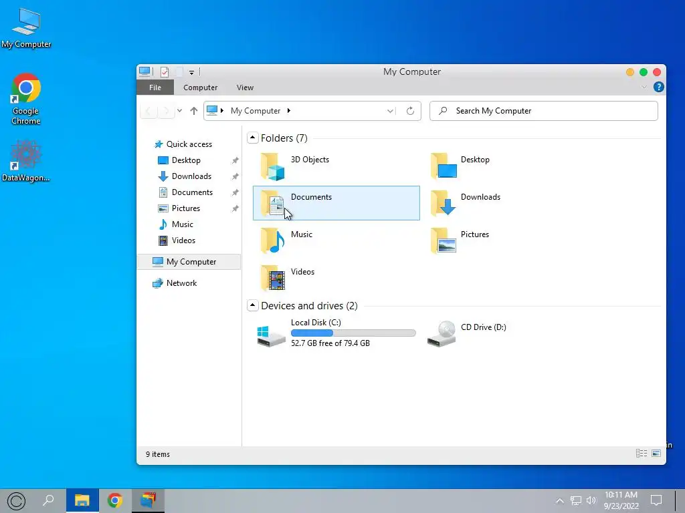Select Network in navigation pane
The height and width of the screenshot is (513, 685).
[175, 283]
